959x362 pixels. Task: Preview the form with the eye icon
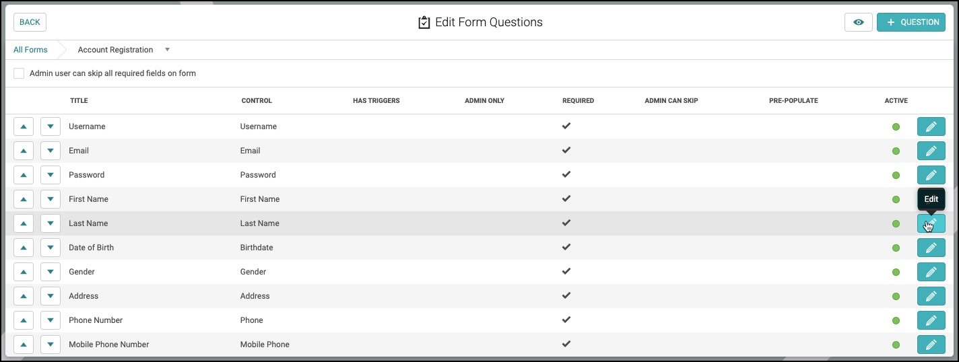tap(859, 22)
